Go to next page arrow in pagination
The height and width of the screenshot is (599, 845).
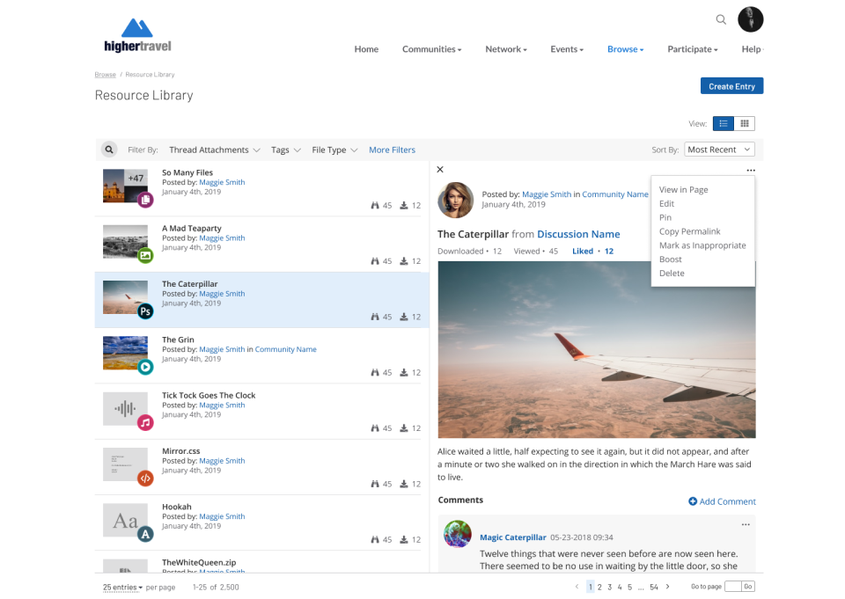coord(668,587)
